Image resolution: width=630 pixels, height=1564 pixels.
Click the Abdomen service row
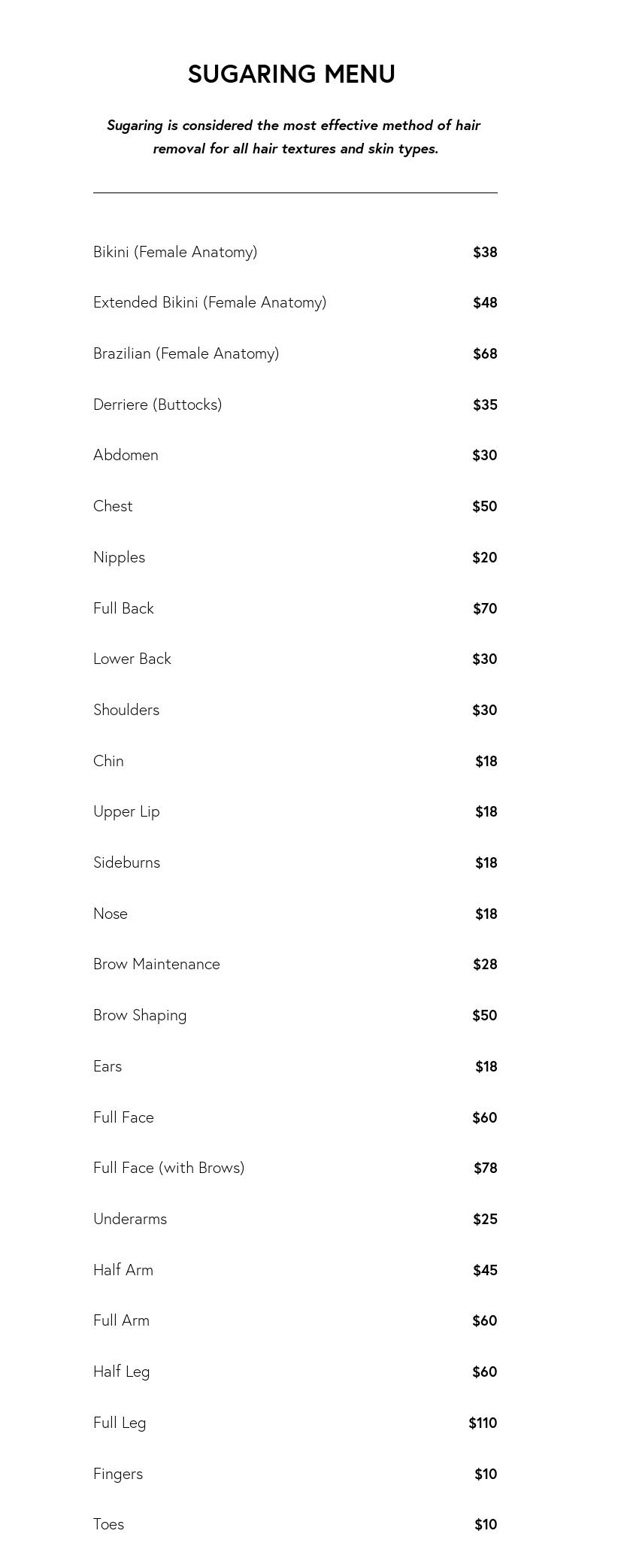click(x=126, y=455)
